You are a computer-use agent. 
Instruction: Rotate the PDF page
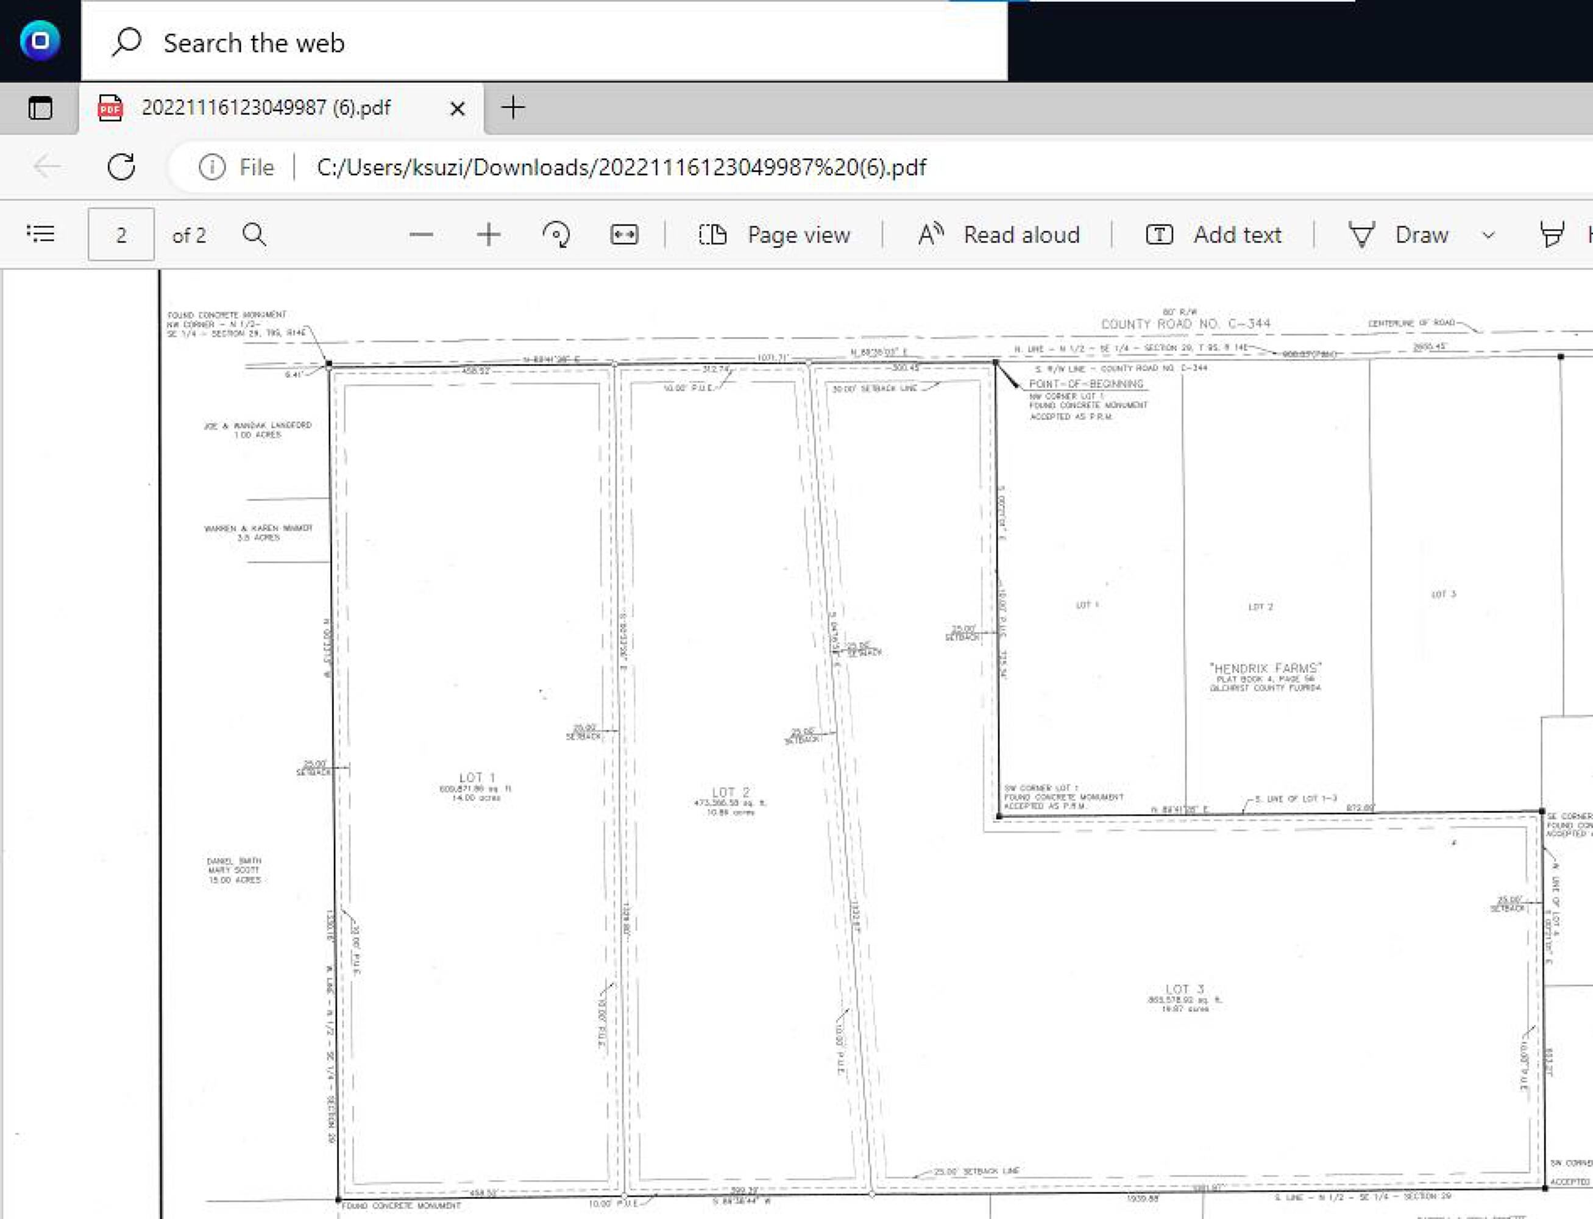(556, 235)
